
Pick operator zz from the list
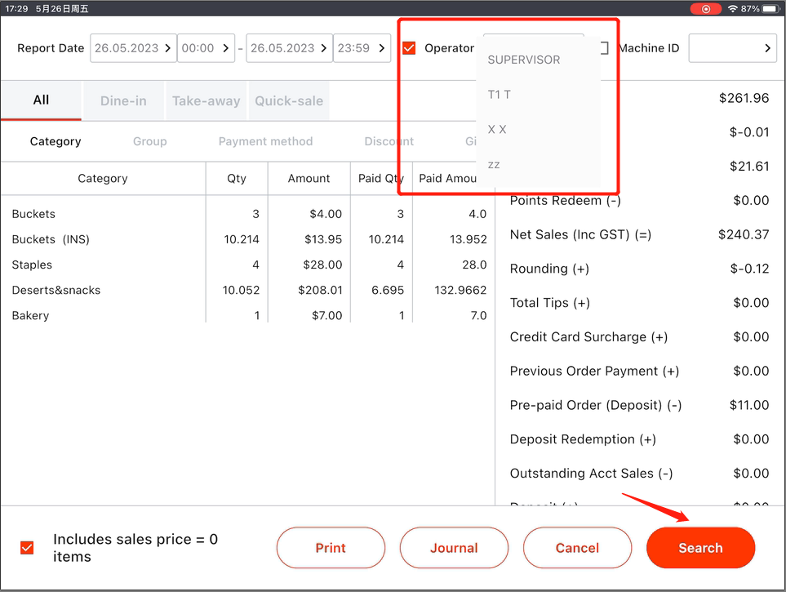(x=494, y=164)
